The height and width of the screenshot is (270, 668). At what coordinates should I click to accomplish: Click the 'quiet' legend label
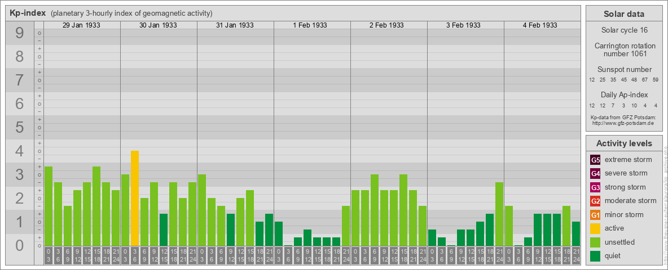(614, 256)
